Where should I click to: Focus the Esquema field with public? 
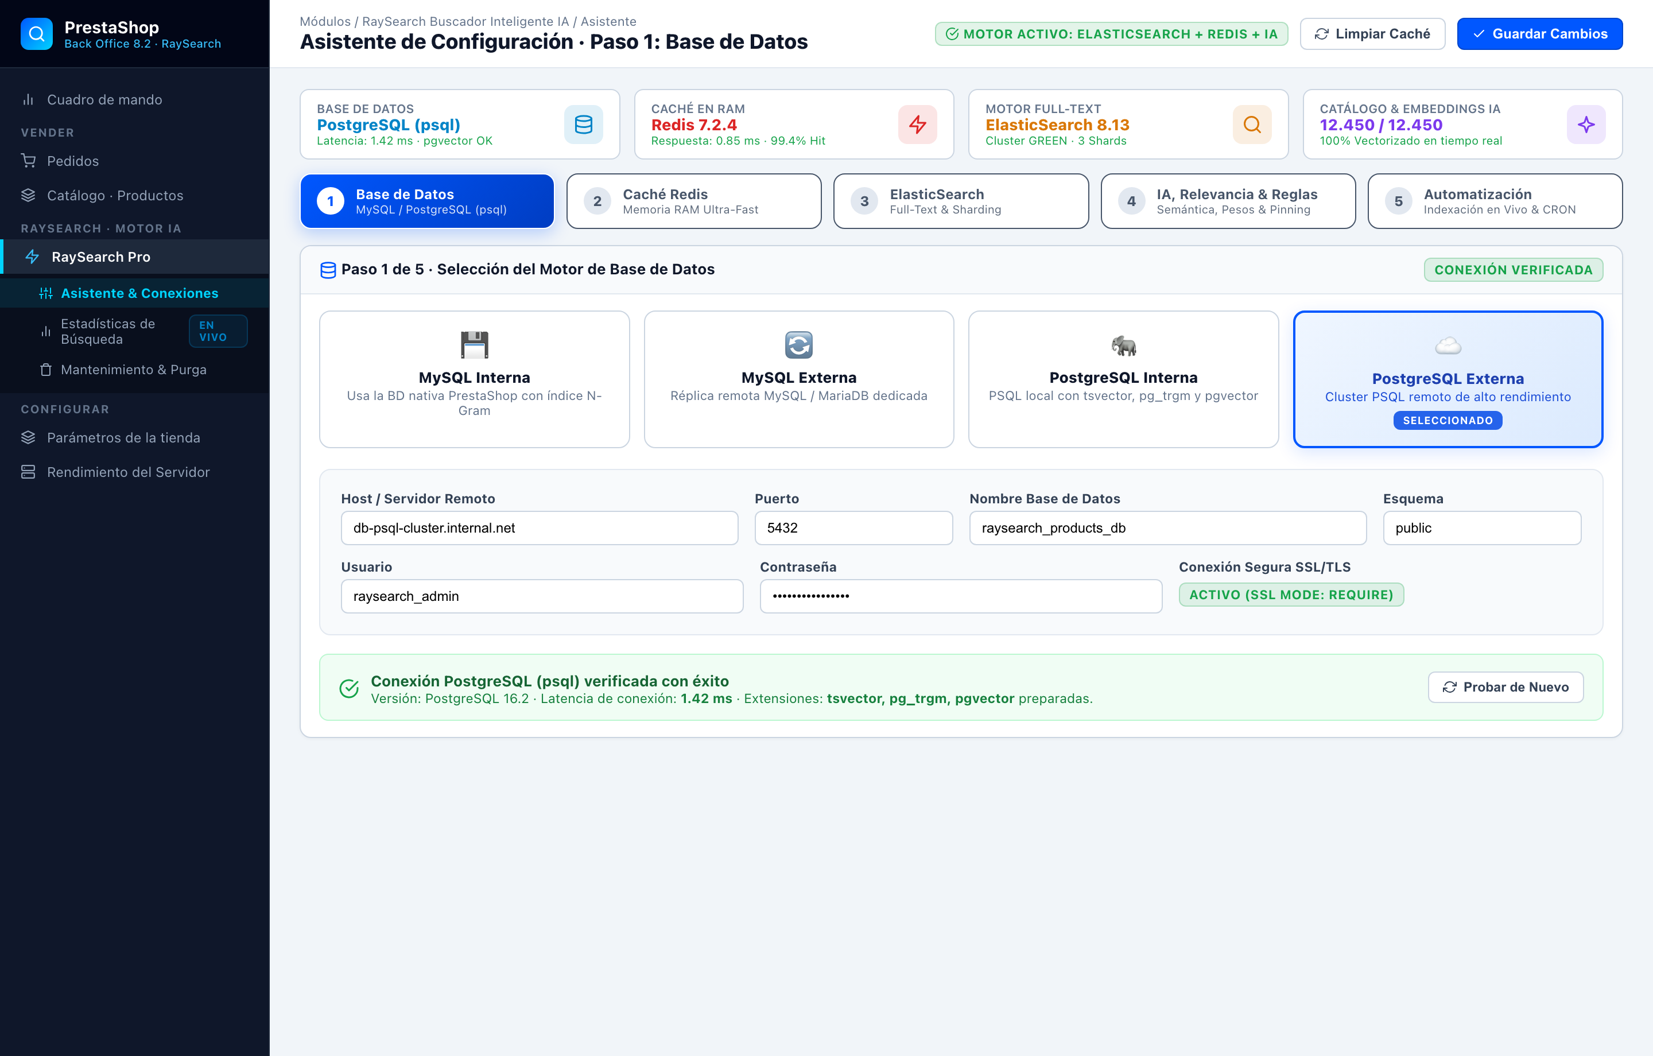click(1481, 528)
